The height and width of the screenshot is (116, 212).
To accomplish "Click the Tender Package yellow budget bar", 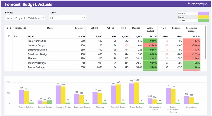I will pyautogui.click(x=137, y=93).
